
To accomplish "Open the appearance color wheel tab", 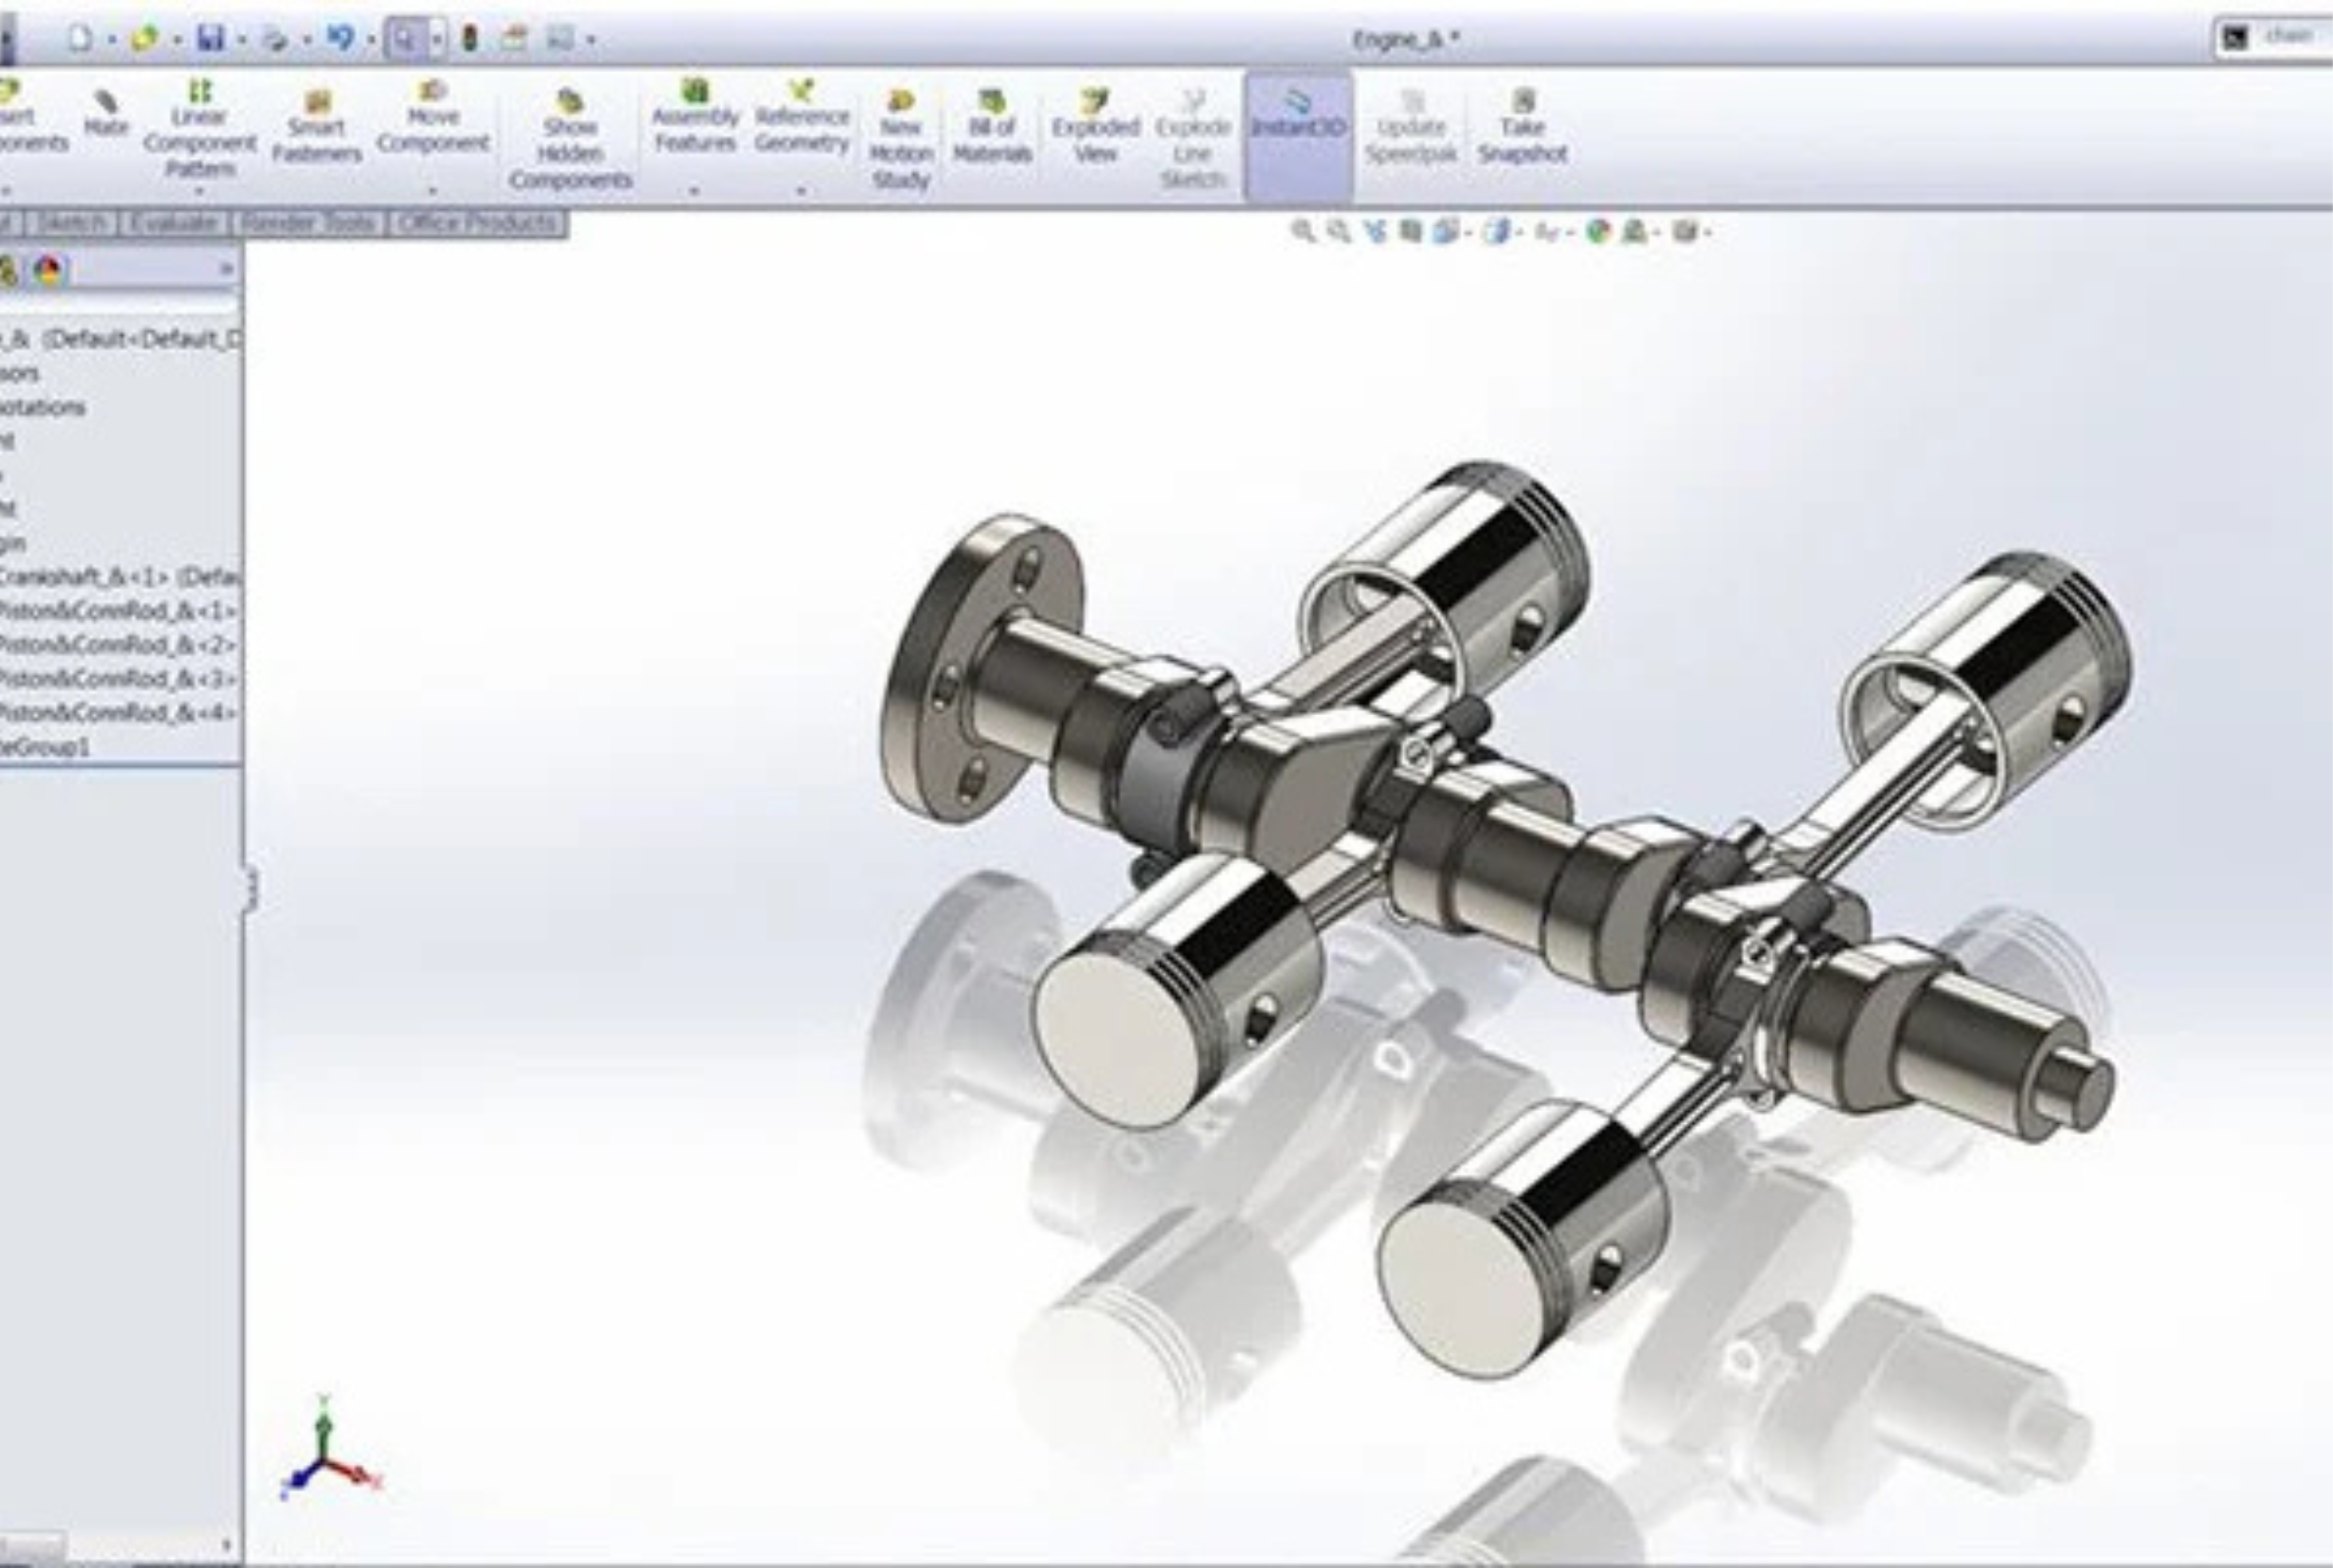I will [47, 269].
